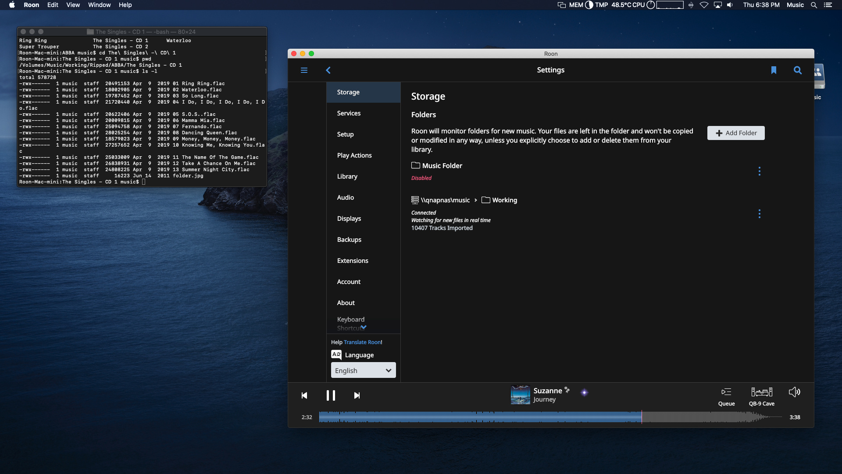Click the Language translate icon

click(x=336, y=355)
